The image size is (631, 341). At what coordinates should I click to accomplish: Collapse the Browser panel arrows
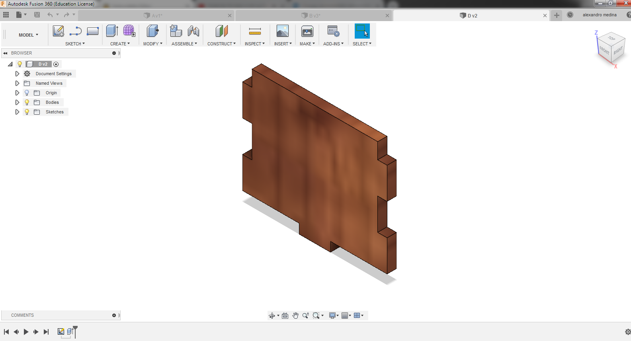point(6,53)
